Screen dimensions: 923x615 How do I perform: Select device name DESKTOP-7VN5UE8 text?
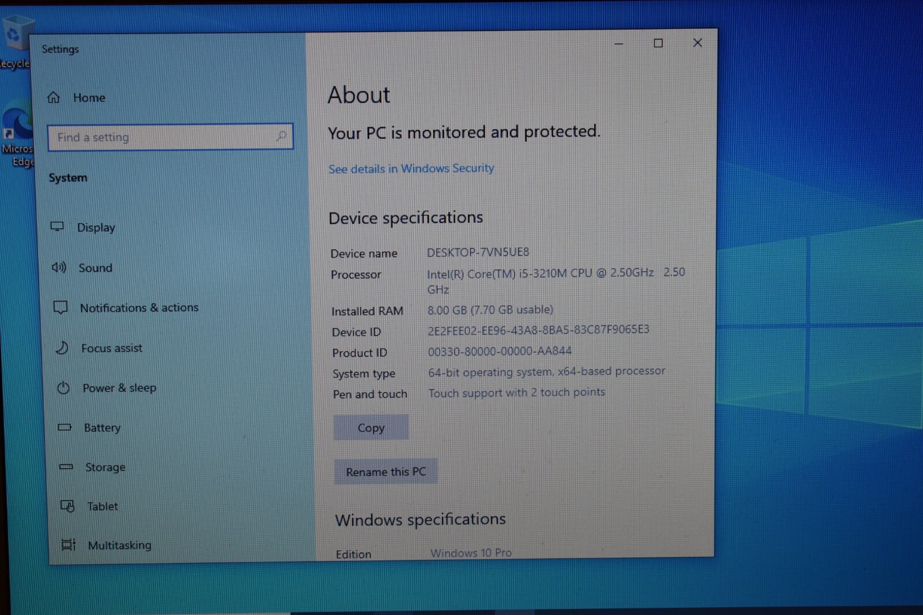pos(478,252)
